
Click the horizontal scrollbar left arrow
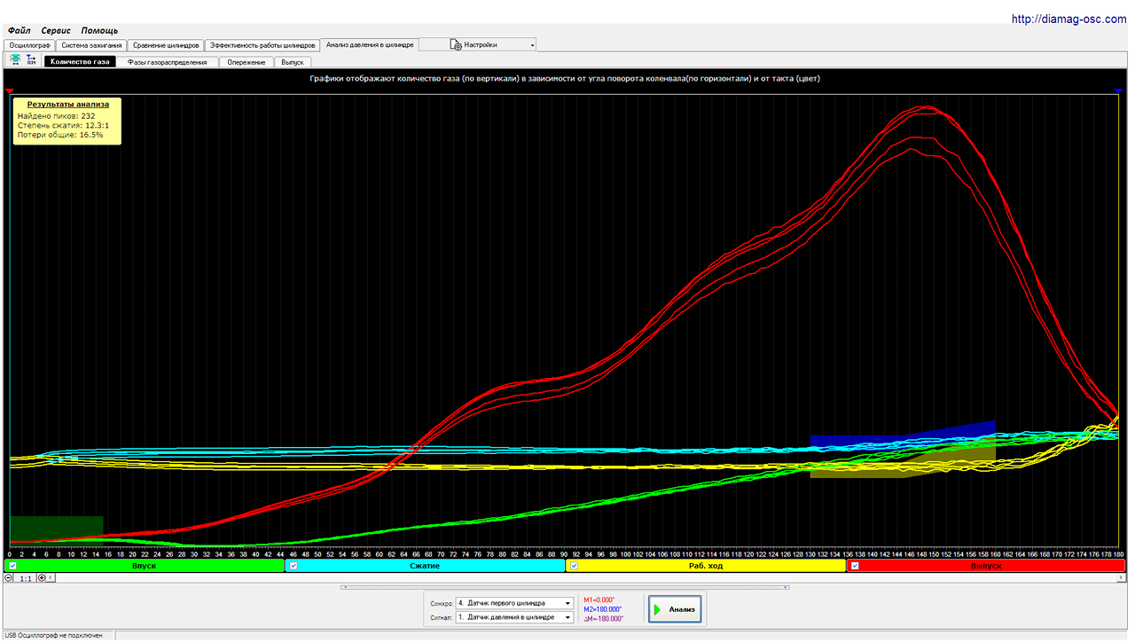pos(52,577)
